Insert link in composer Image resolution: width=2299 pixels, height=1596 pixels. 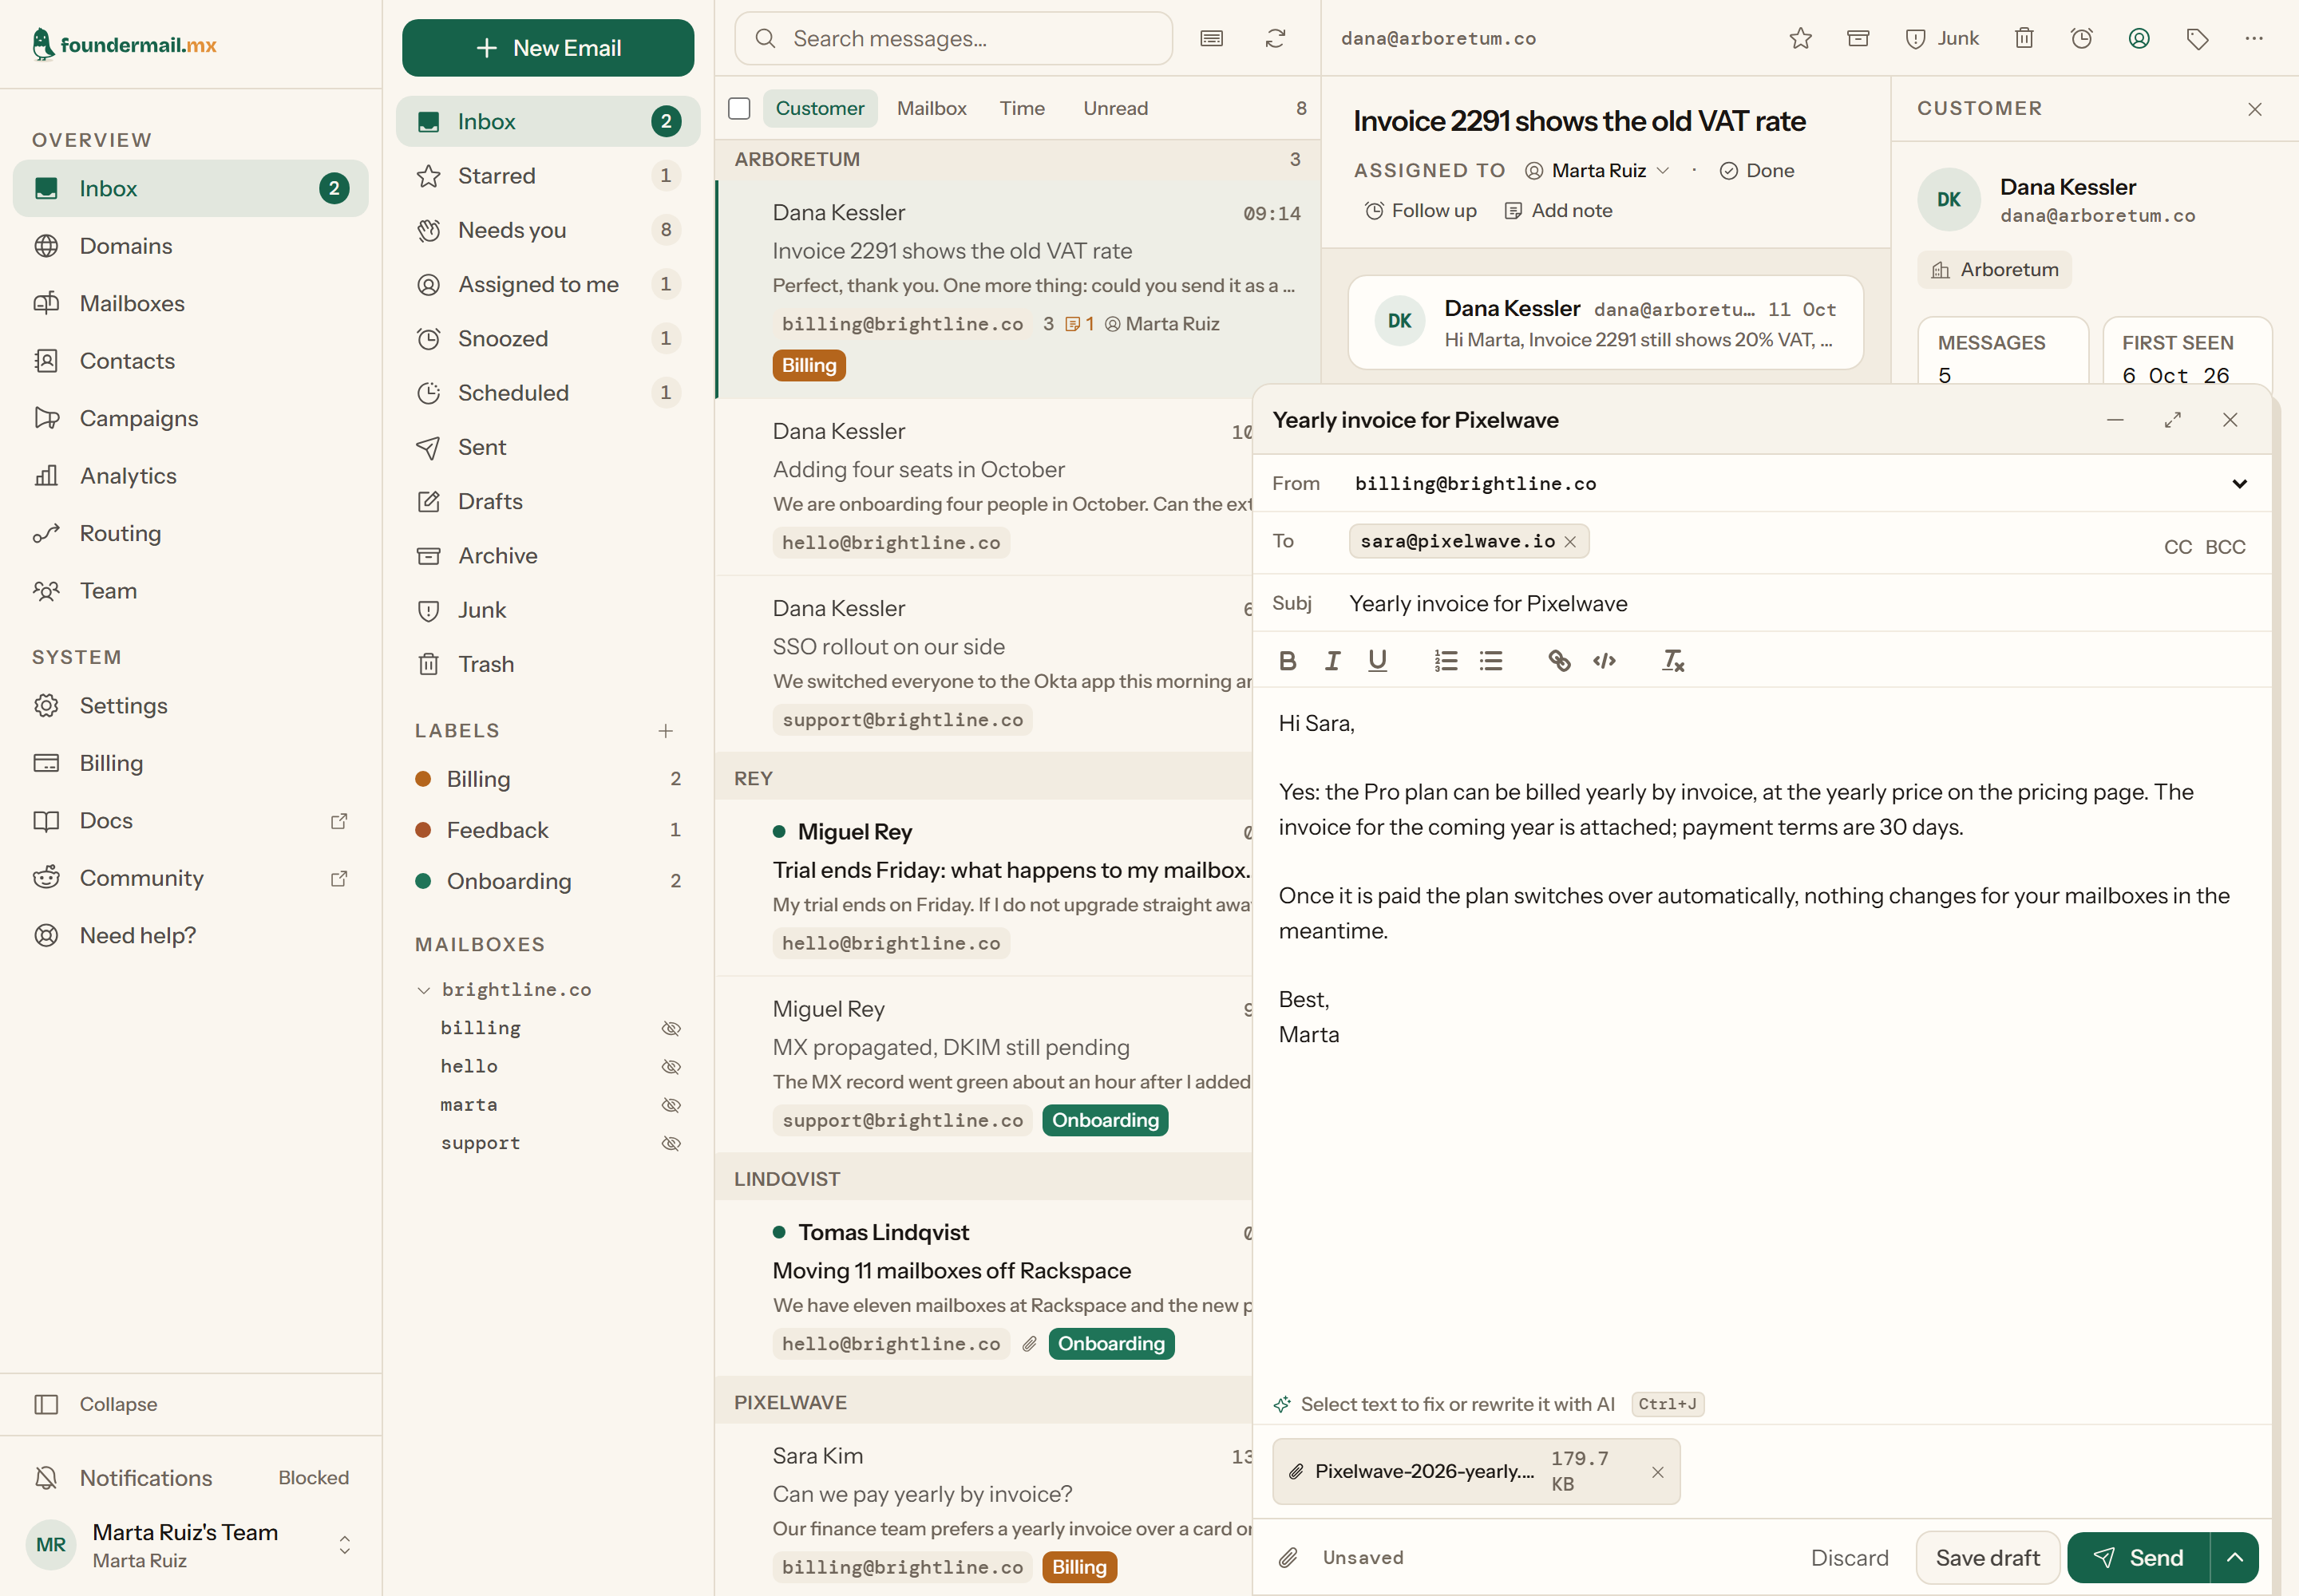tap(1559, 661)
